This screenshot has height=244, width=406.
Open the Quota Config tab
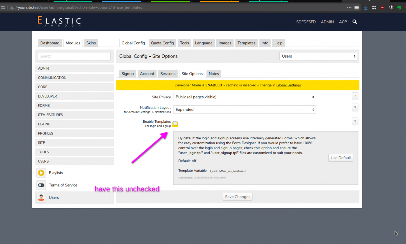(162, 43)
